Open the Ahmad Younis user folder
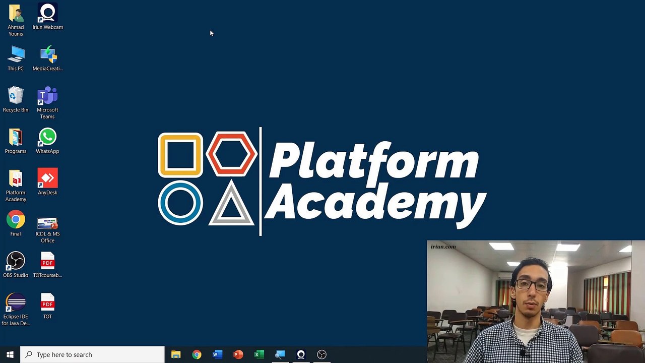 pyautogui.click(x=16, y=20)
